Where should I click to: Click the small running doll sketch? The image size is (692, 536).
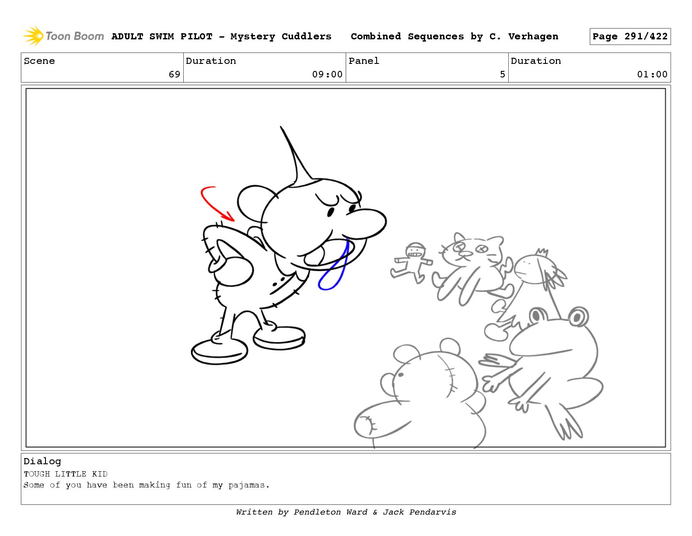pos(411,263)
